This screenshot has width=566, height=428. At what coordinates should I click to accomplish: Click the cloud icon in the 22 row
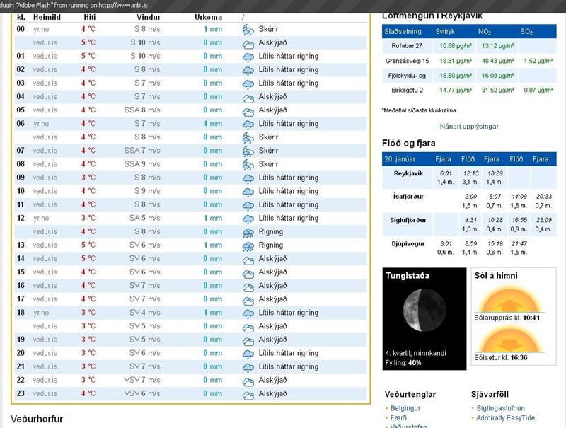[x=248, y=381]
